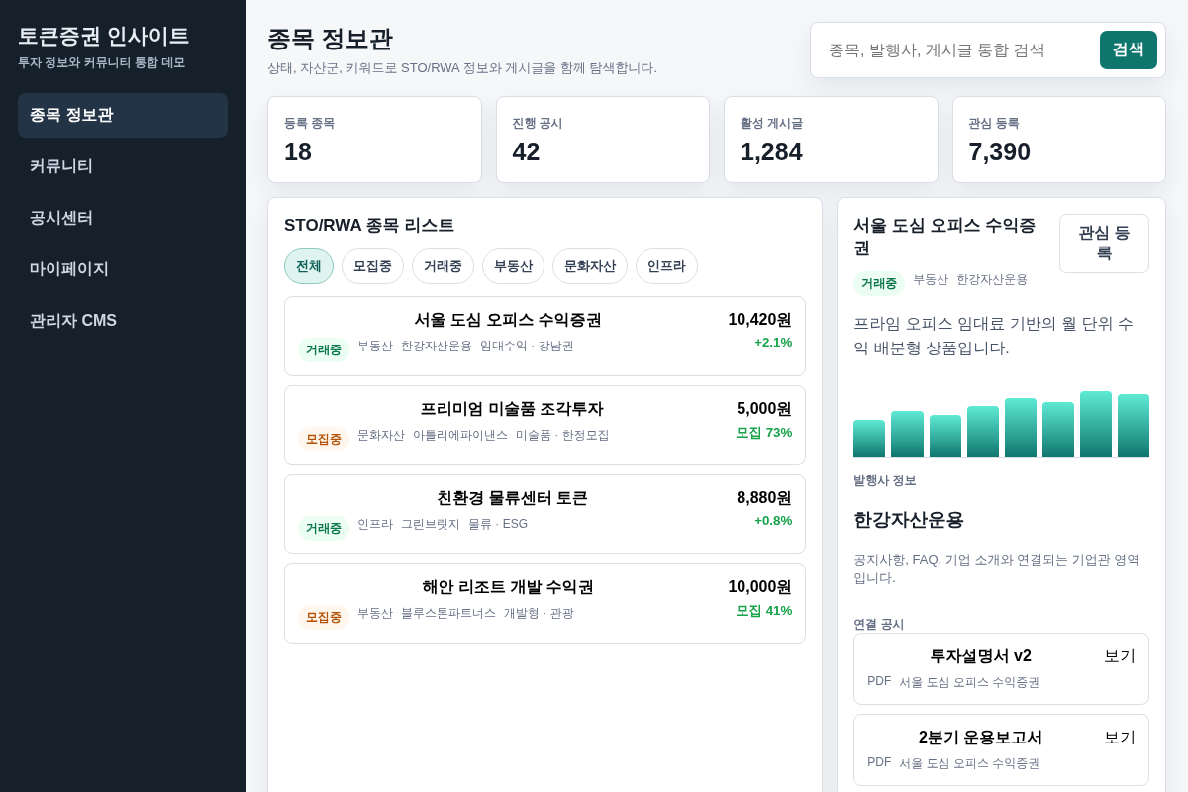The width and height of the screenshot is (1188, 792).
Task: Open 서울 도심 오피스 수익증권 list item
Action: 544,337
